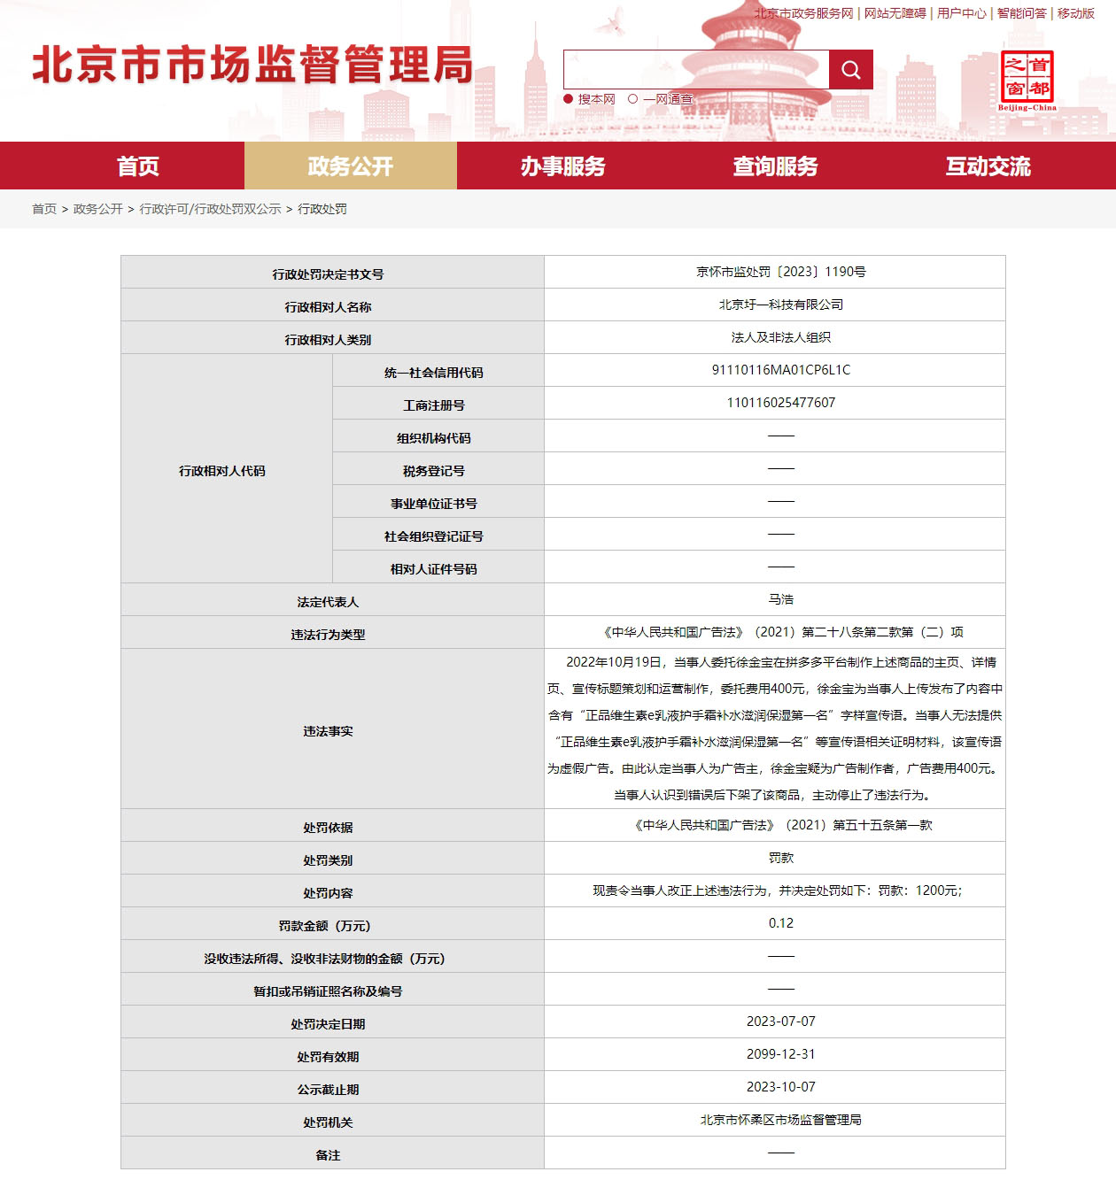
Task: Visit the 北京市政务服务网 top link
Action: coord(803,13)
